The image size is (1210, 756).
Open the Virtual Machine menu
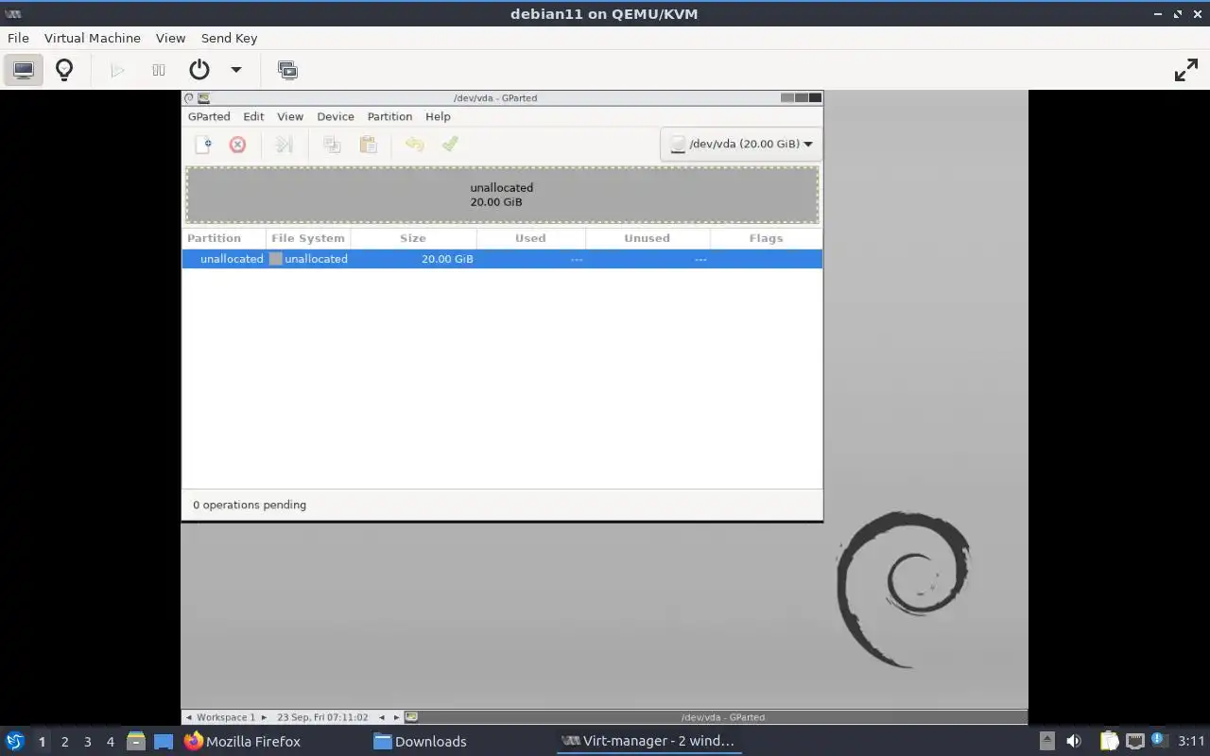pos(93,38)
